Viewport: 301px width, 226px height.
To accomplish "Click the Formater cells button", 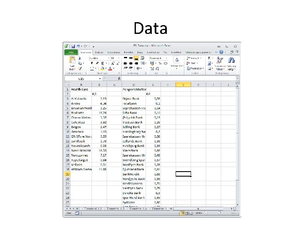I will (x=195, y=68).
